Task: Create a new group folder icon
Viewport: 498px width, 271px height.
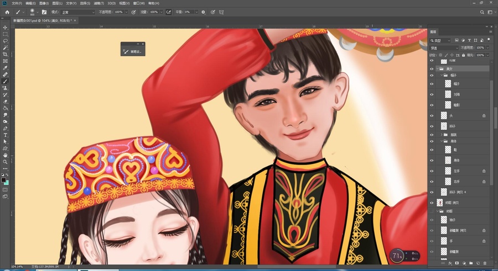Action: (x=471, y=263)
